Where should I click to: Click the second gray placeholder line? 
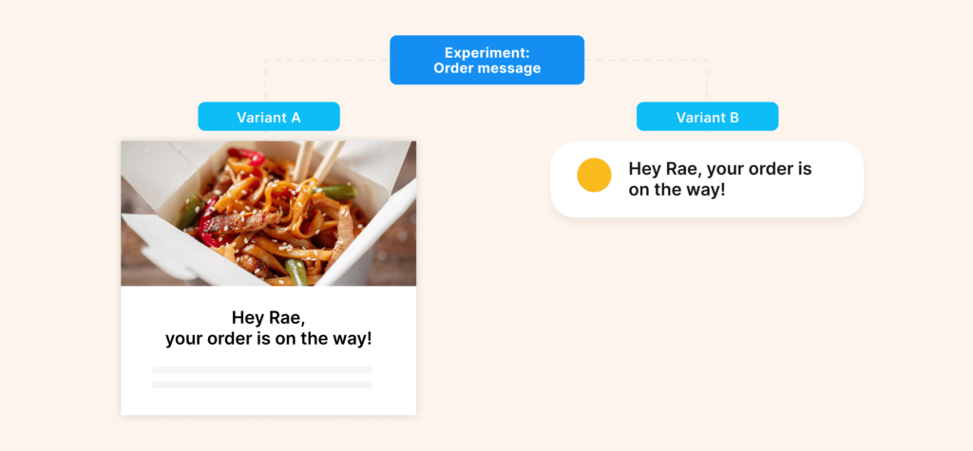[262, 385]
